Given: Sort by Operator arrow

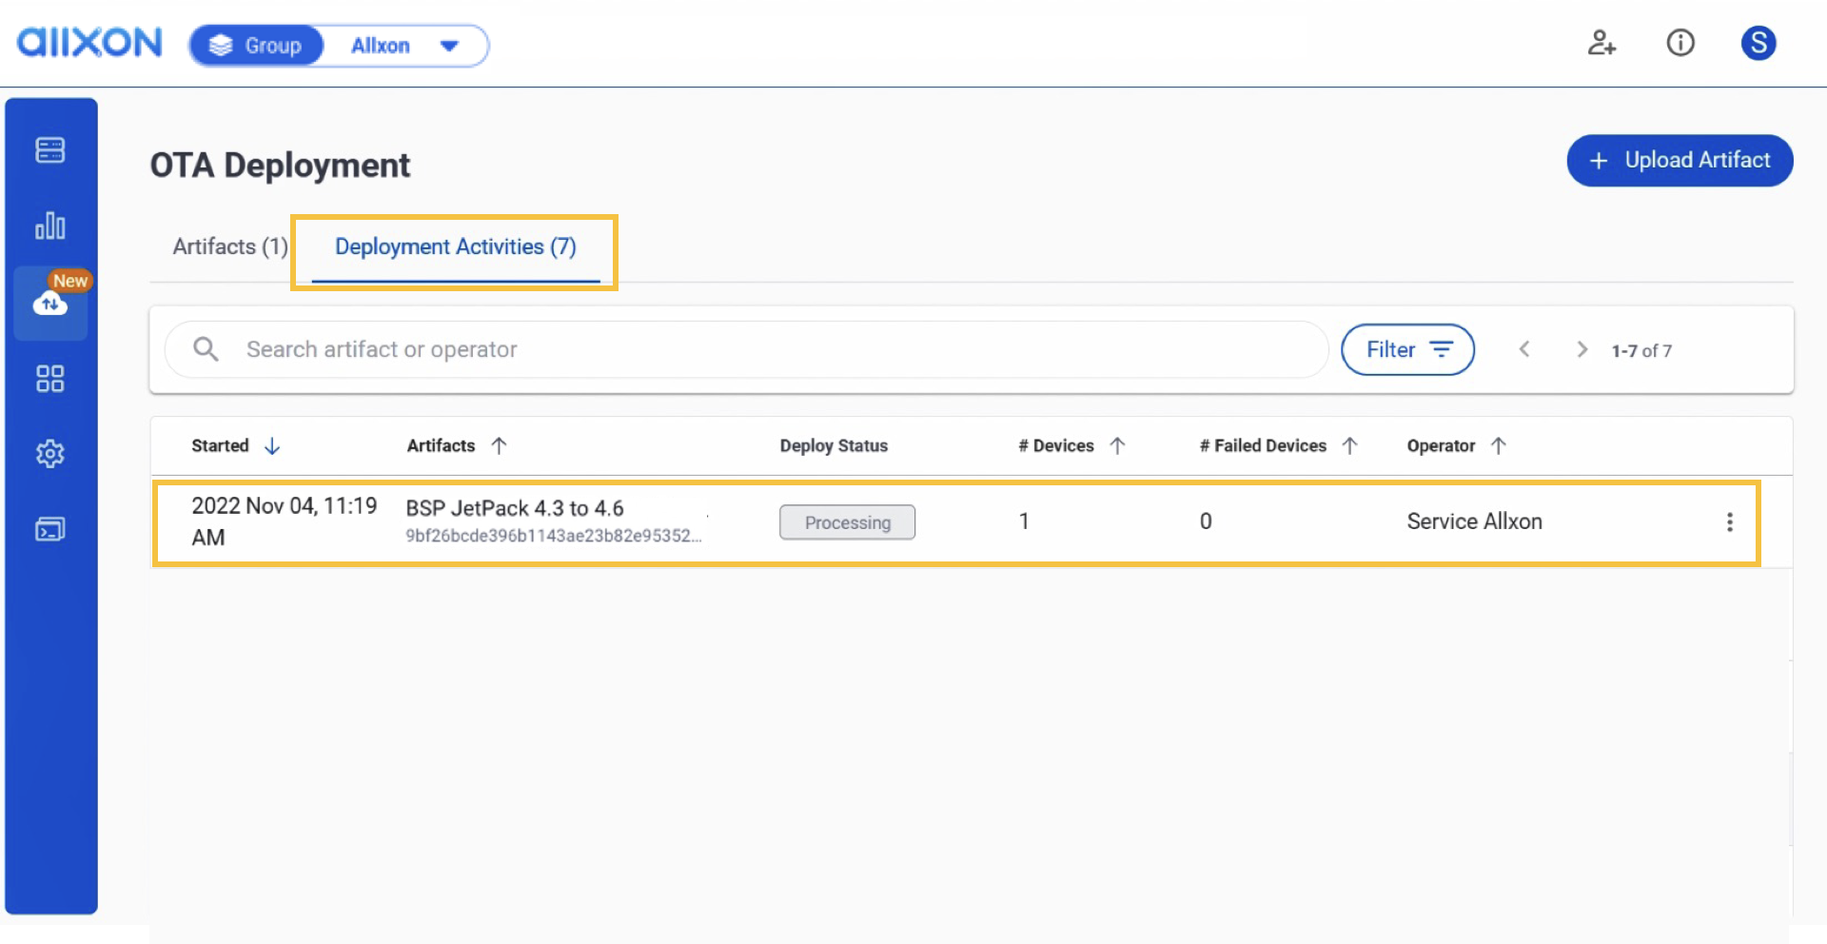Looking at the screenshot, I should pos(1498,445).
